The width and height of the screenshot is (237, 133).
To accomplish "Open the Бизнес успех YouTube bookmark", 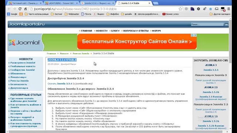I will pos(171,14).
